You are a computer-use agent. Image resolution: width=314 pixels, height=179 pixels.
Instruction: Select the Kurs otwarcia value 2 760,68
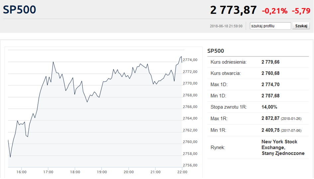(x=270, y=73)
